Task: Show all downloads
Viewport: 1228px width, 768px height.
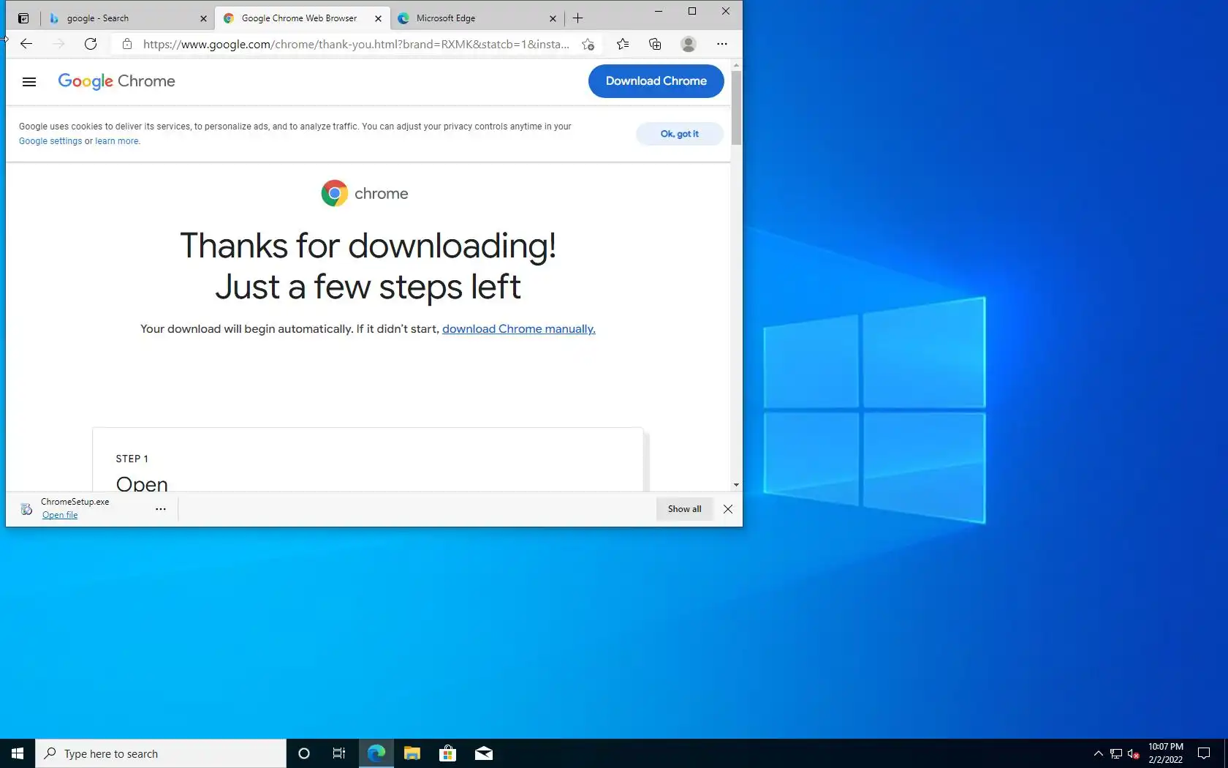Action: [x=684, y=509]
